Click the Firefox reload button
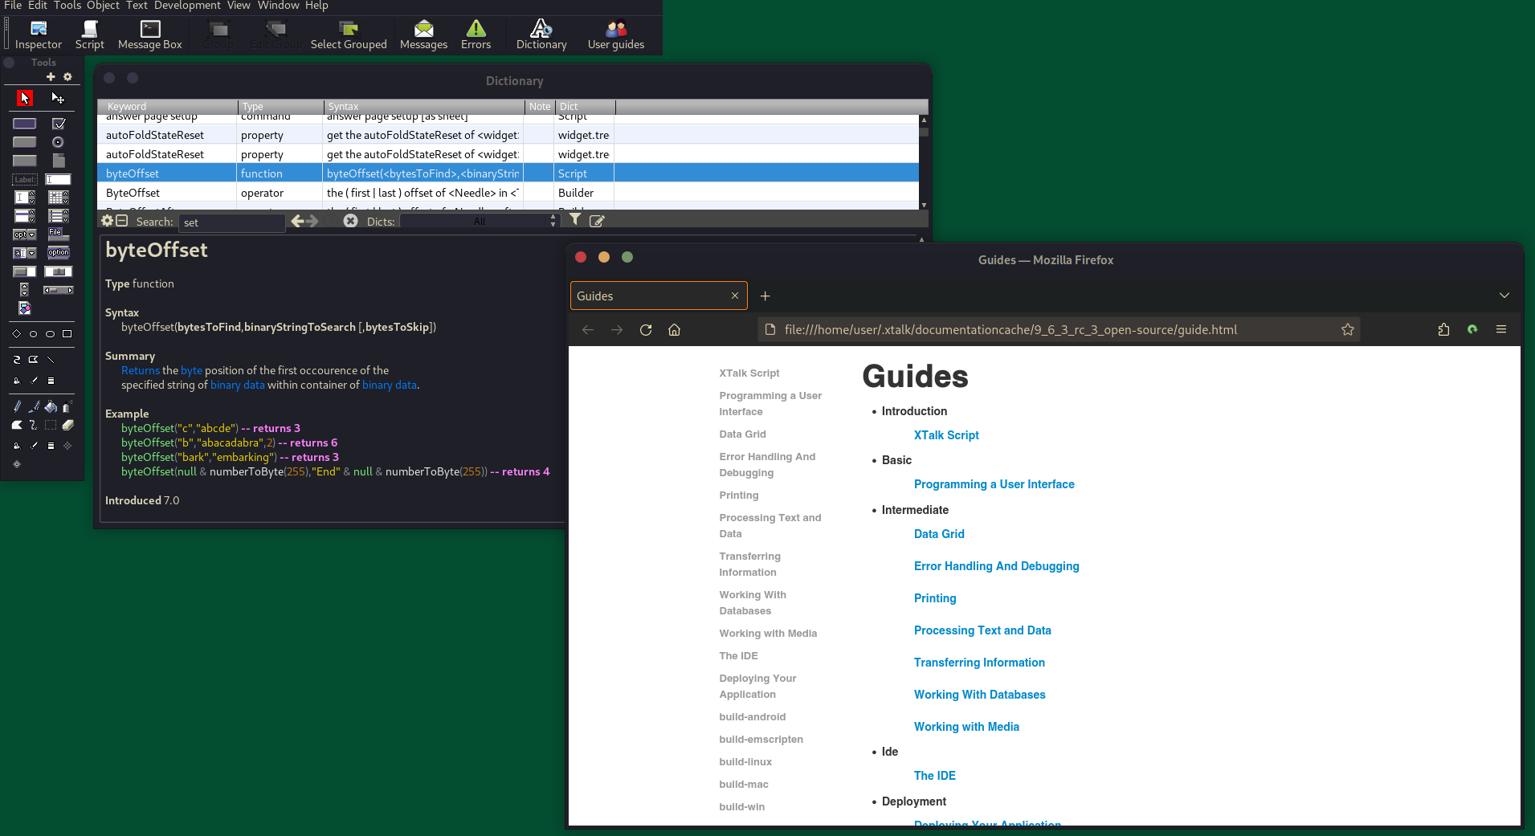This screenshot has width=1535, height=836. pyautogui.click(x=645, y=330)
